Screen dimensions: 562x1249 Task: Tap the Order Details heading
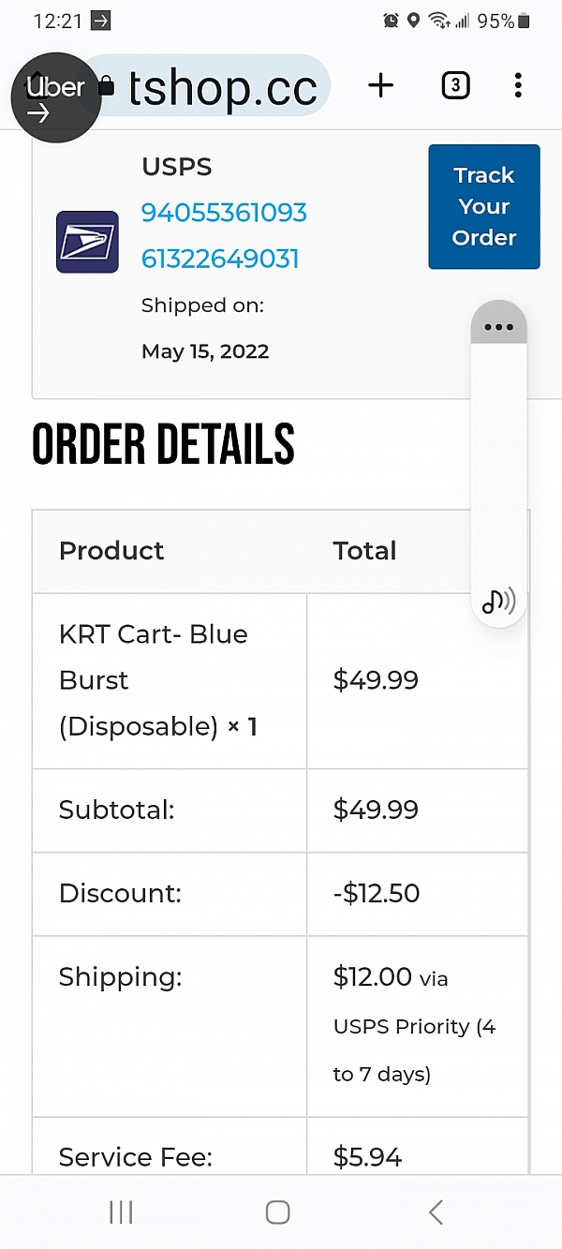click(x=164, y=444)
